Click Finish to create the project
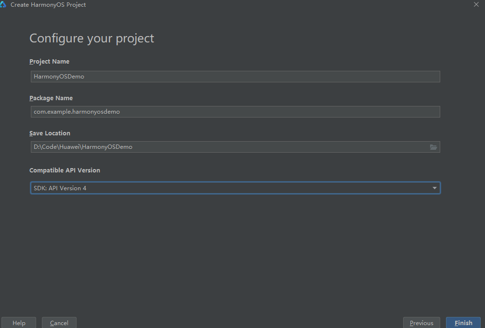This screenshot has width=485, height=328. (463, 323)
